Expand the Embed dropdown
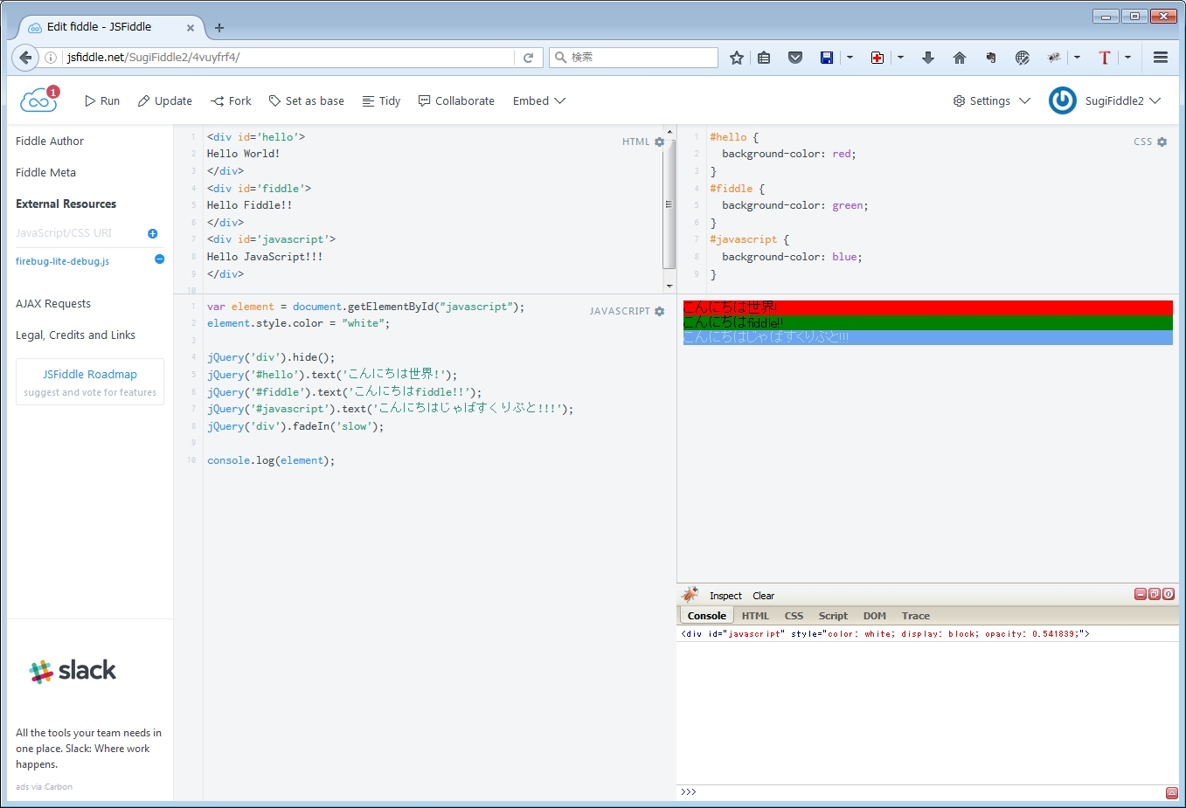Viewport: 1186px width, 808px height. 538,100
